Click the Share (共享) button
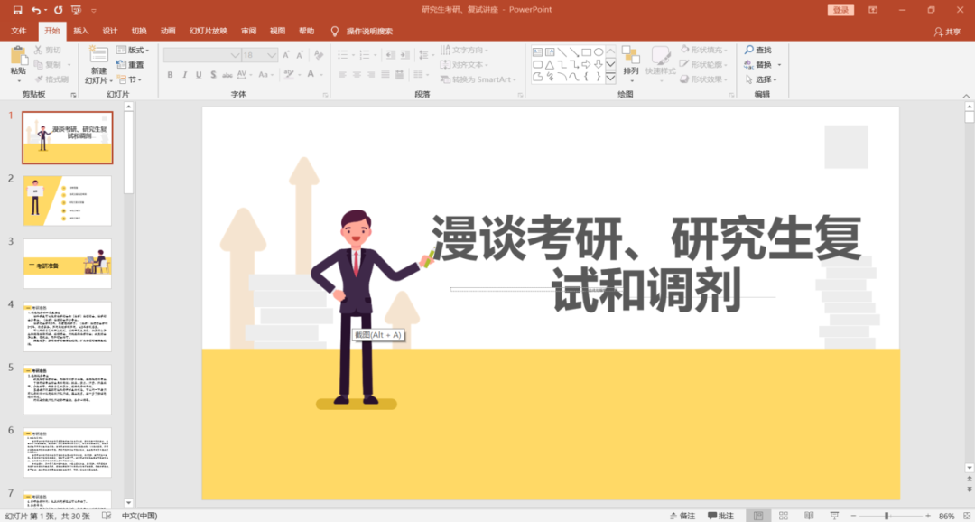 [947, 32]
